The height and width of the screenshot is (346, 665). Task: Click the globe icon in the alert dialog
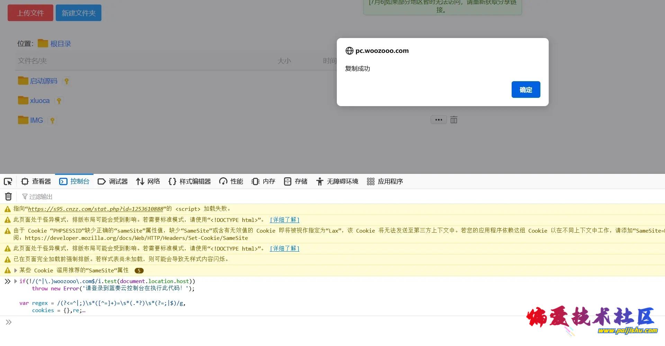(x=349, y=51)
